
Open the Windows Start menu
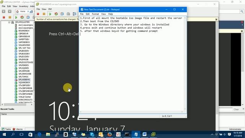4,135
